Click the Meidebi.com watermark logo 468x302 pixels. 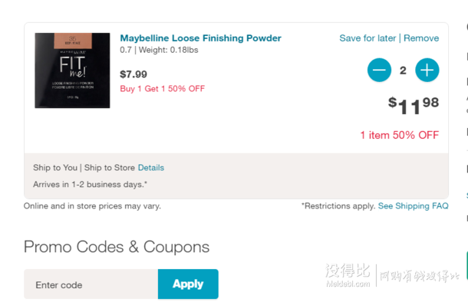[348, 275]
